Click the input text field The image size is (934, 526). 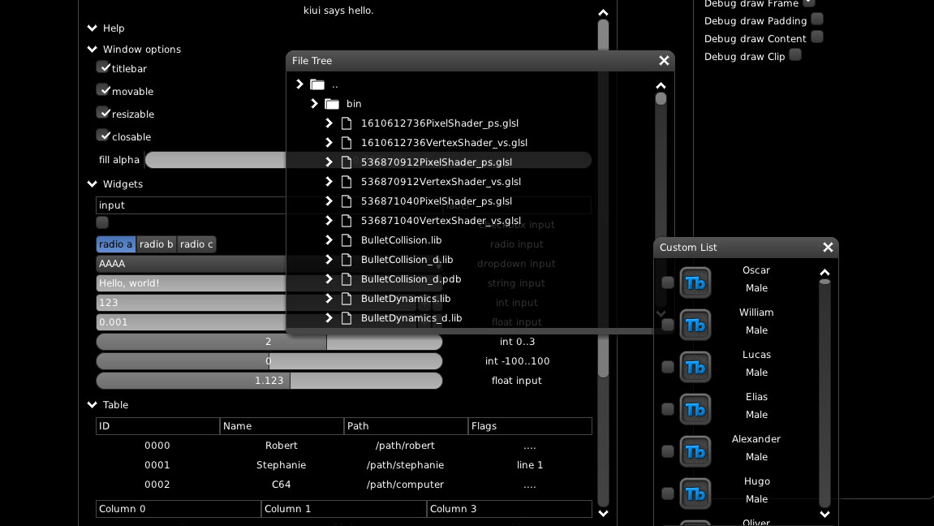click(x=187, y=205)
